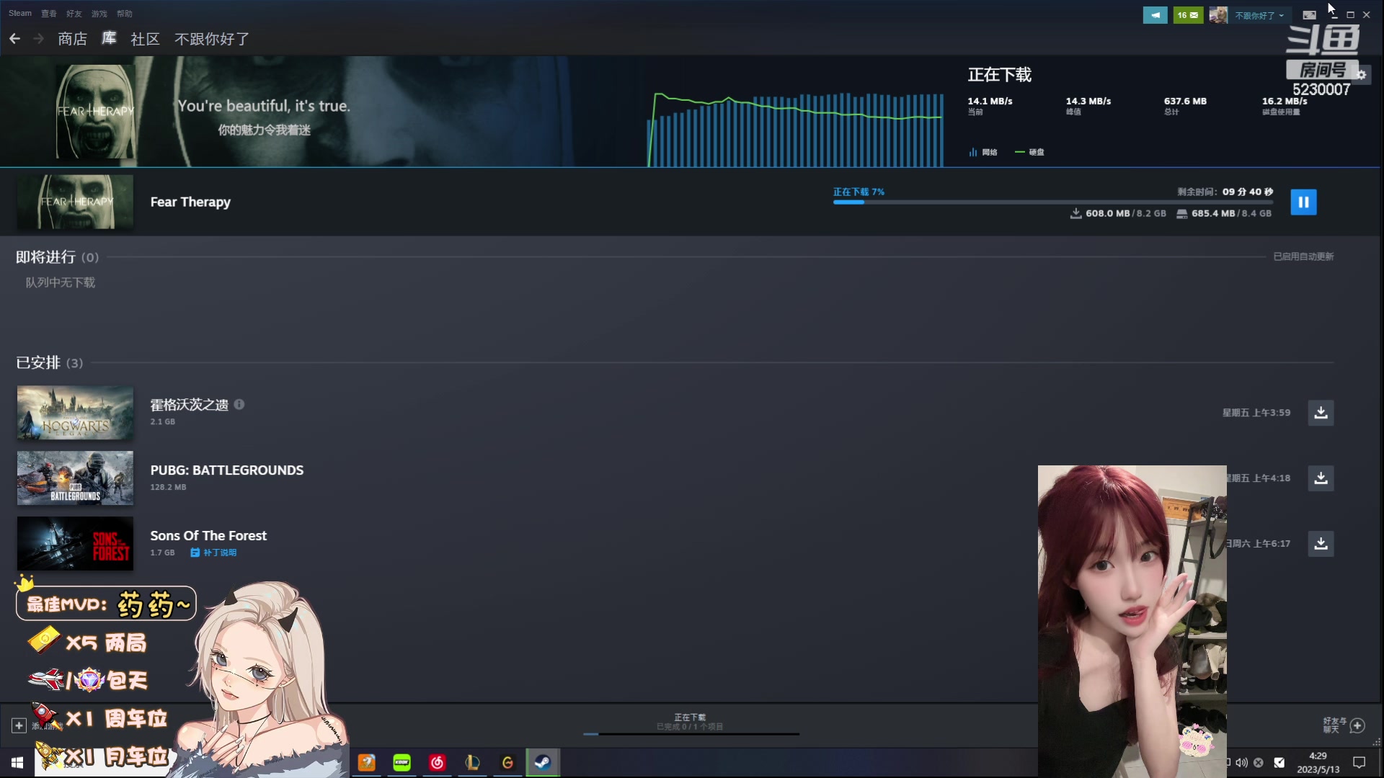
Task: Click the Fear Therapy download progress bar
Action: pos(1052,202)
